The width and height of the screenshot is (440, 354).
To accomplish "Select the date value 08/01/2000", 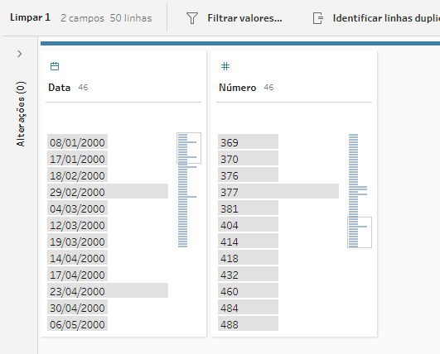I will coord(77,141).
